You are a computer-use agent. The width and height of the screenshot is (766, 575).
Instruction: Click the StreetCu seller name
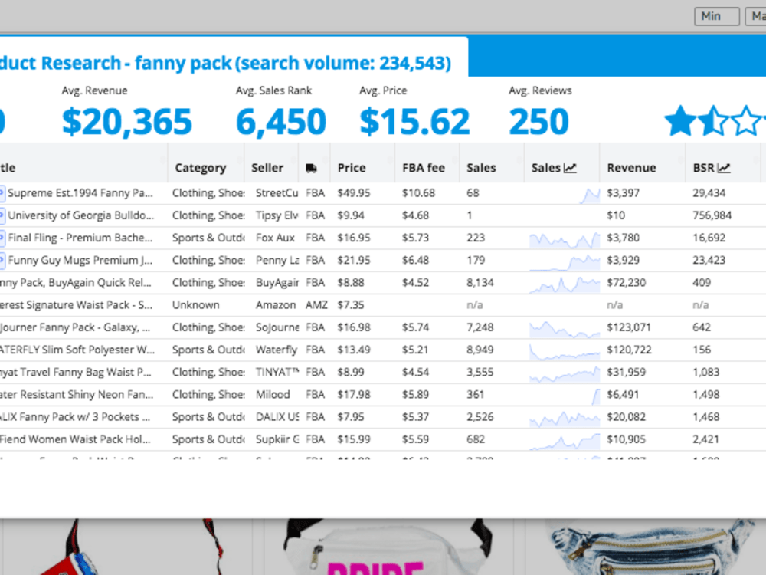pos(277,193)
